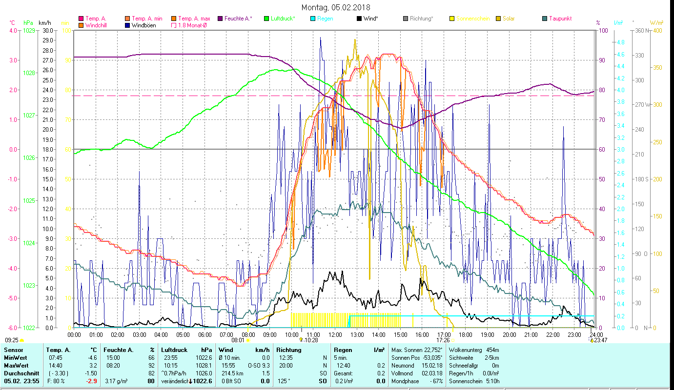Click the purple Feuchte A. legend square

click(x=220, y=19)
